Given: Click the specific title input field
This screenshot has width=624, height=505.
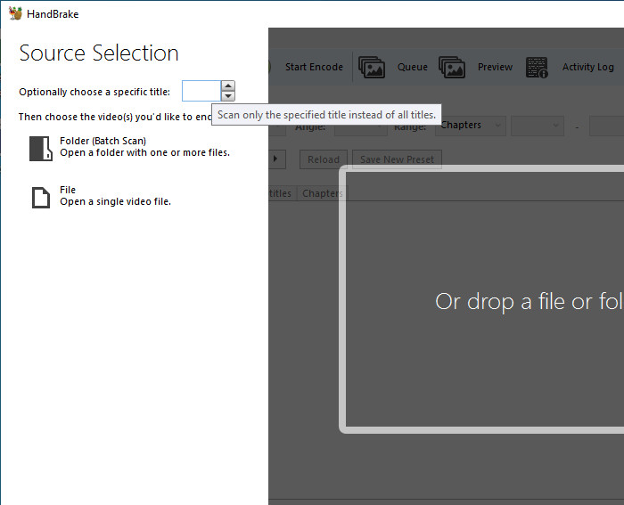Looking at the screenshot, I should [201, 91].
